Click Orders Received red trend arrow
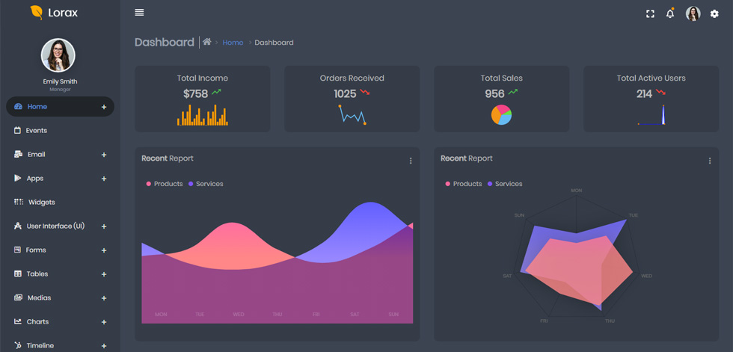 tap(365, 93)
